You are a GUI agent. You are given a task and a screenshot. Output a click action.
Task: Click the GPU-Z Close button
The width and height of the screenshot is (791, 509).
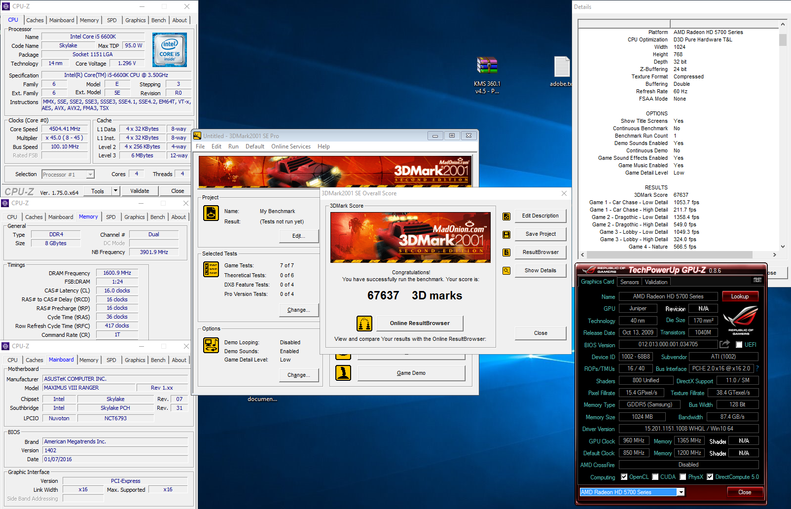(745, 492)
